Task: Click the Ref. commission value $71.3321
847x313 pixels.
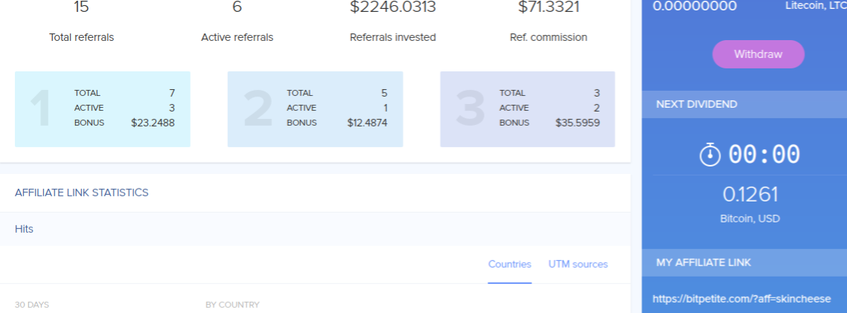Action: [x=549, y=7]
